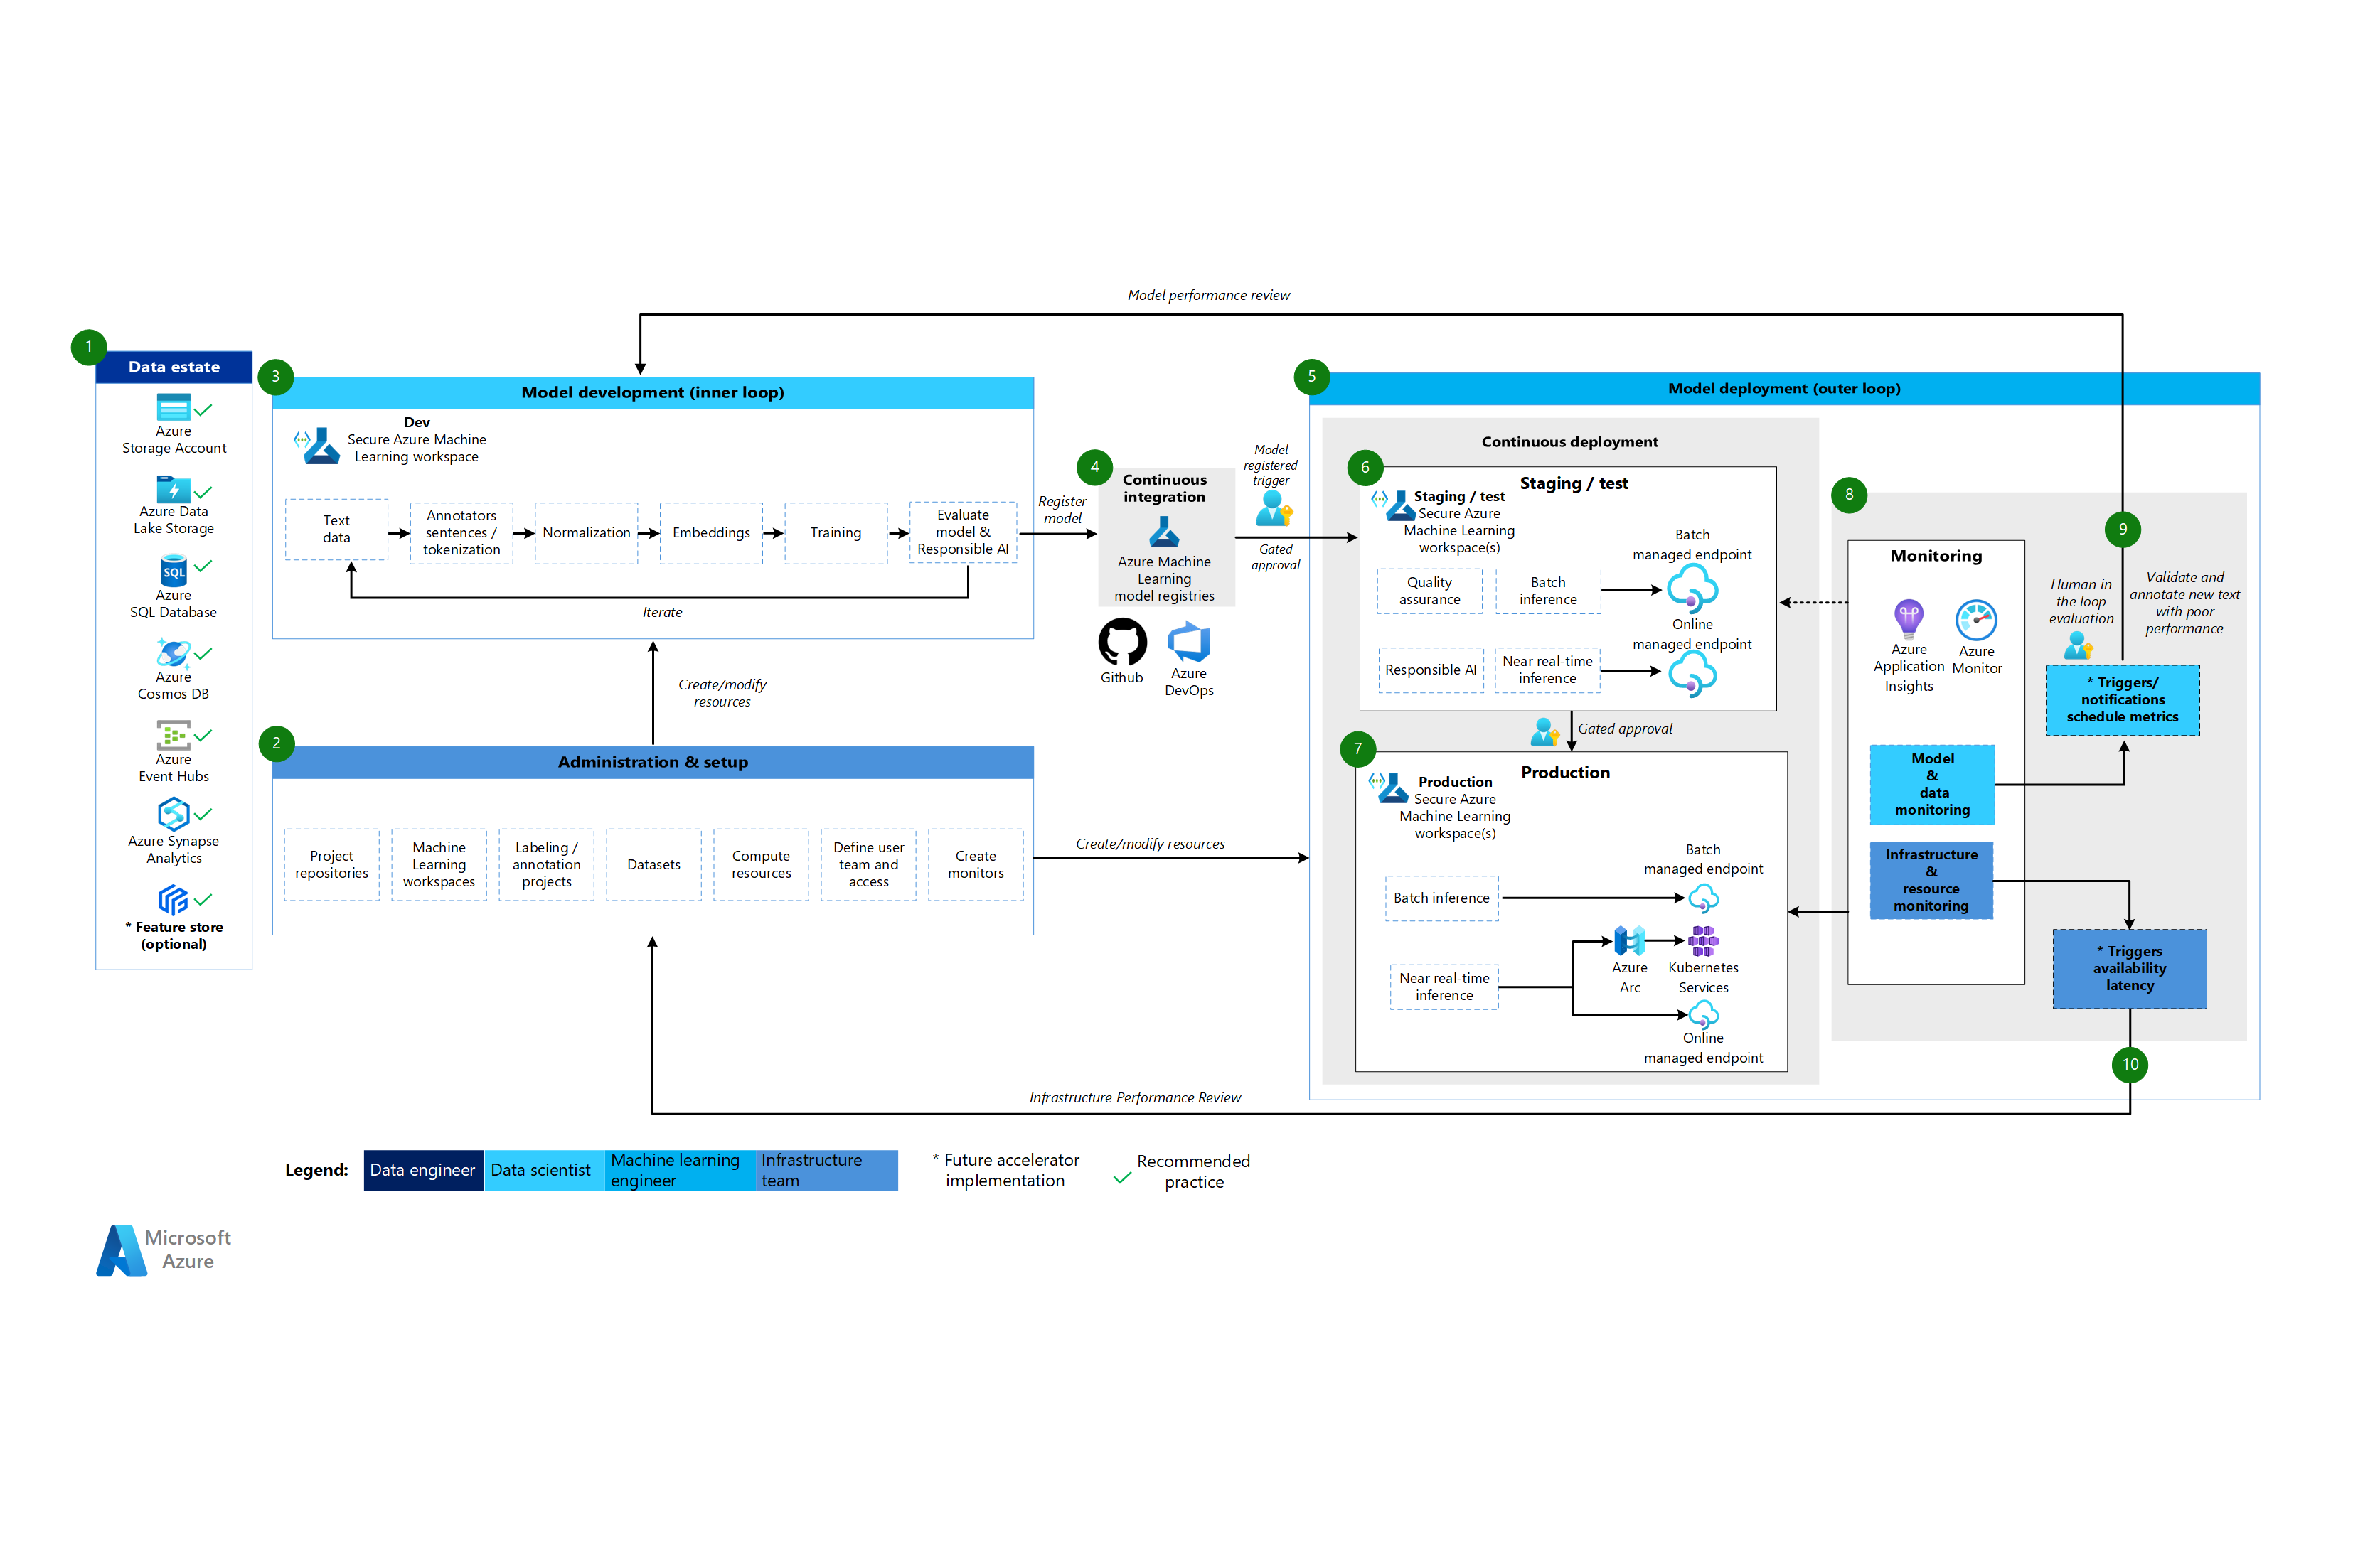Select the Azure Cosmos DB icon
The image size is (2353, 1568).
(x=173, y=653)
